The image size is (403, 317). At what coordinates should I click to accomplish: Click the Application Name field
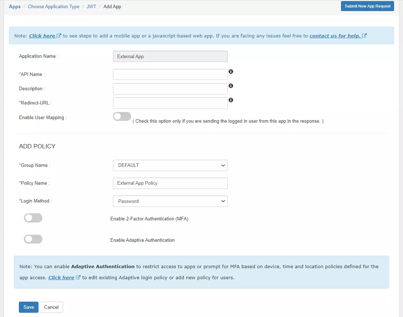click(170, 56)
